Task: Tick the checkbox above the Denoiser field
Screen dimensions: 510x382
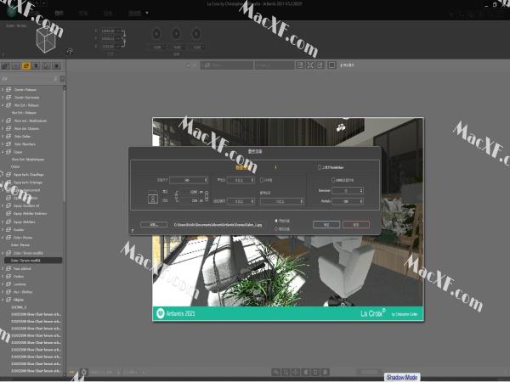Action: (333, 180)
